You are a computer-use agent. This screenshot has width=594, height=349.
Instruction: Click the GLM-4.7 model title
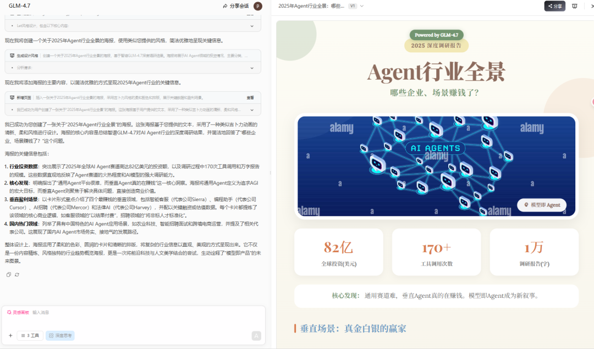click(x=20, y=5)
